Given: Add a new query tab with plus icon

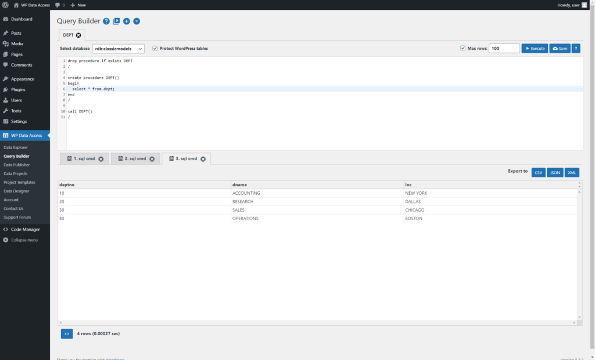Looking at the screenshot, I should click(x=126, y=21).
